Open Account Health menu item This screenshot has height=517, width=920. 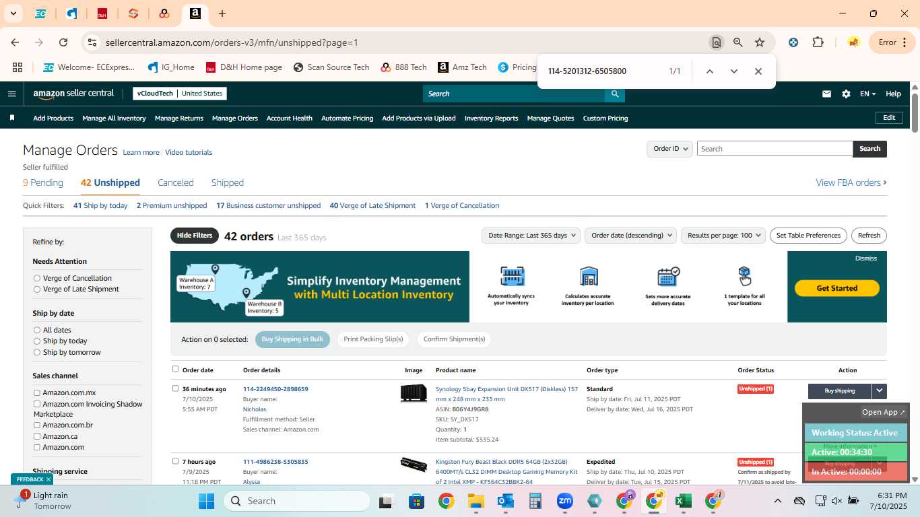(290, 118)
